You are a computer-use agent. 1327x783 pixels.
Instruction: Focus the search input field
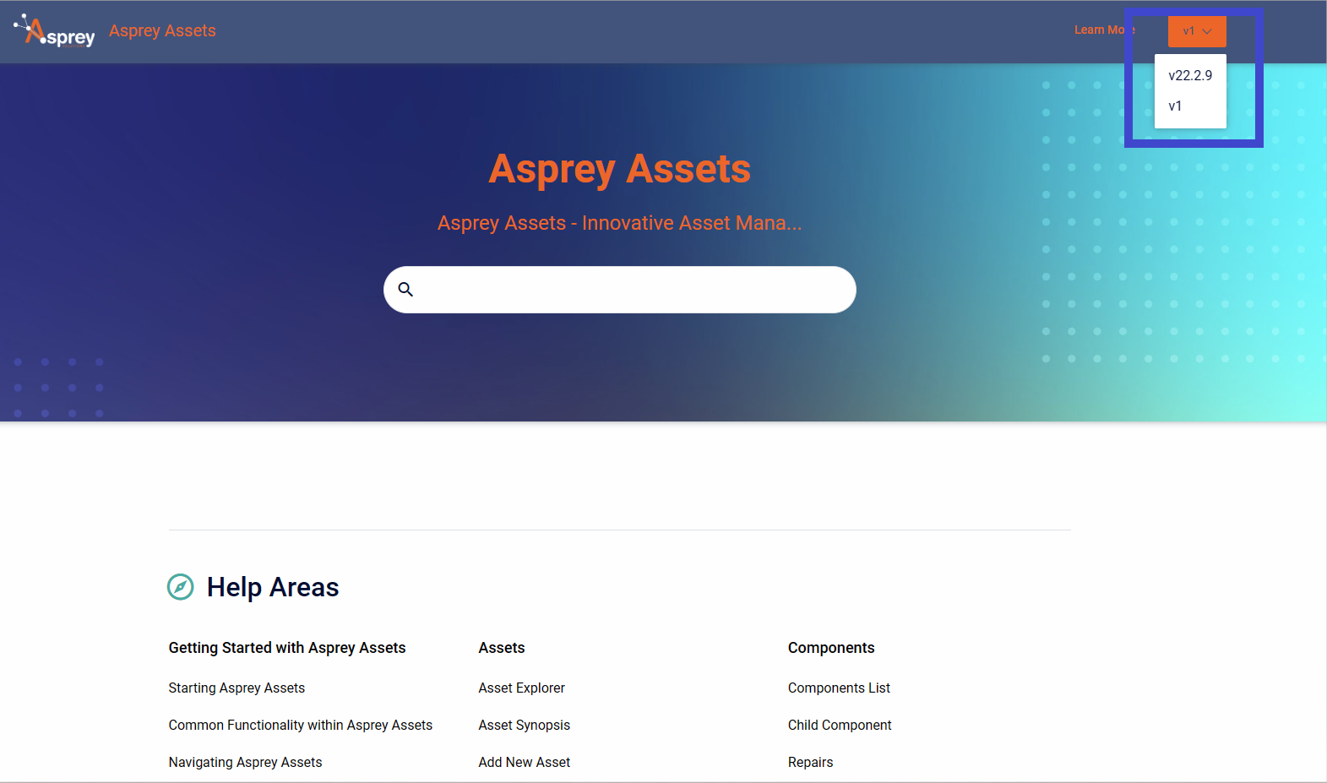[x=634, y=290]
